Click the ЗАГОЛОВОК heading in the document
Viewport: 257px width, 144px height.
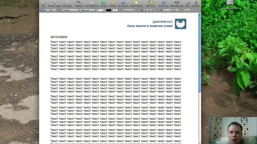pos(59,37)
